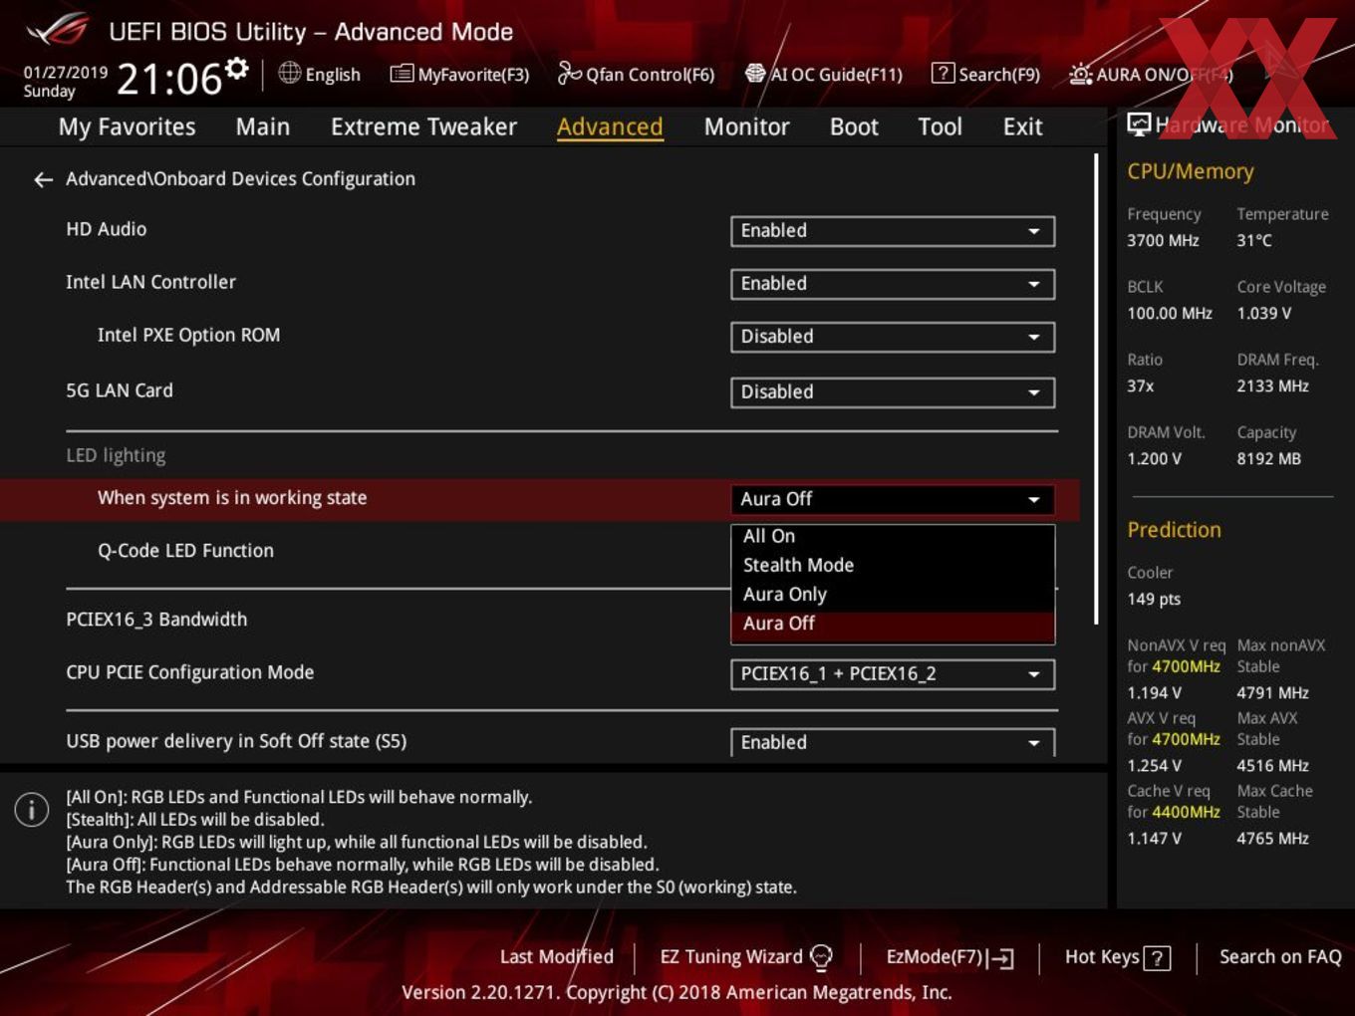Click the 5G LAN Card label
Image resolution: width=1355 pixels, height=1016 pixels.
(120, 390)
